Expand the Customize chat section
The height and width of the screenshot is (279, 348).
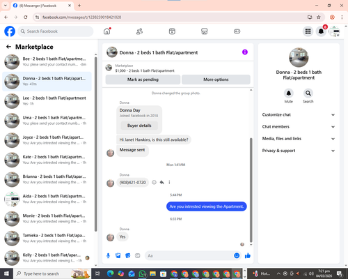(x=299, y=114)
